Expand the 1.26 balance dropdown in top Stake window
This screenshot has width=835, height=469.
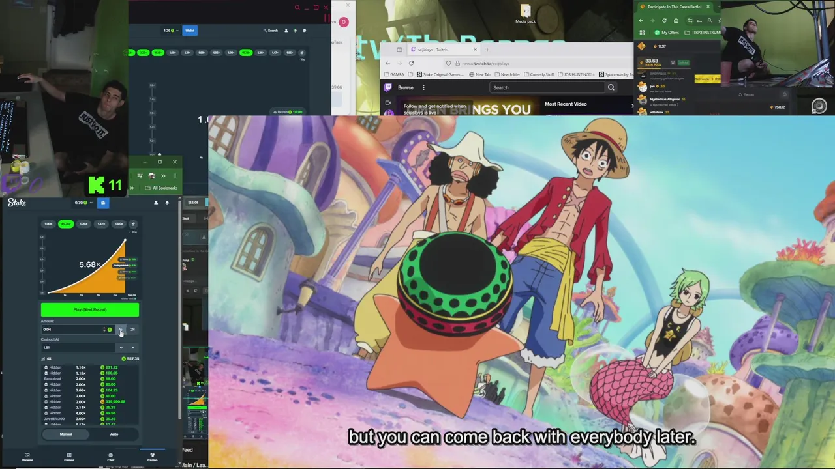(170, 31)
